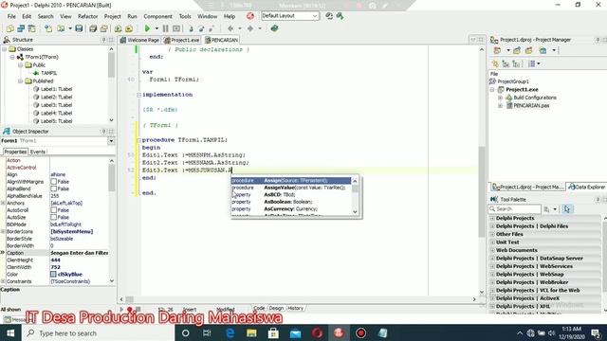Select the Web Documents palette category
The width and height of the screenshot is (607, 341).
[516, 250]
